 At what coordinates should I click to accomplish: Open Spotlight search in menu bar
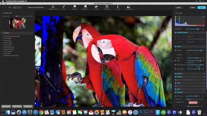point(200,1)
